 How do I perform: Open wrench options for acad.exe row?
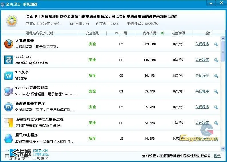tap(216, 60)
